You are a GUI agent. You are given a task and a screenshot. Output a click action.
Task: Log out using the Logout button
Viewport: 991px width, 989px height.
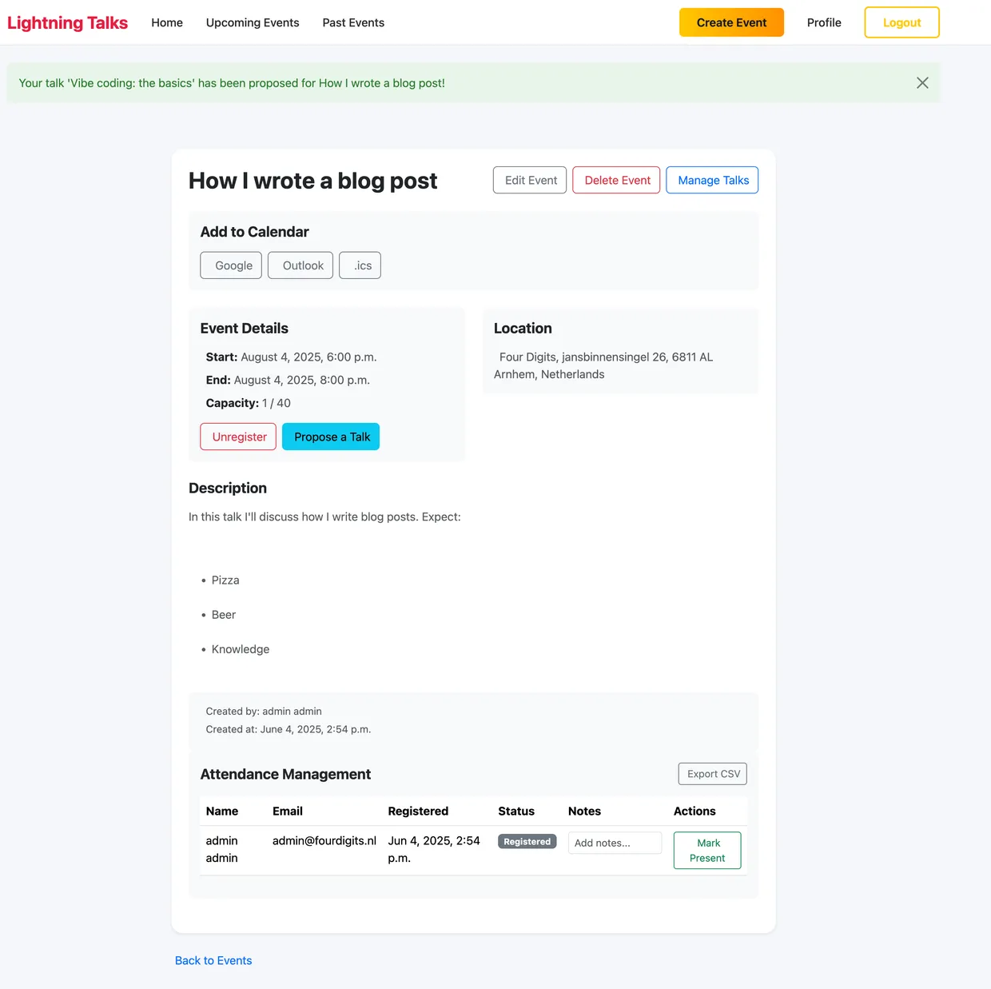(901, 22)
